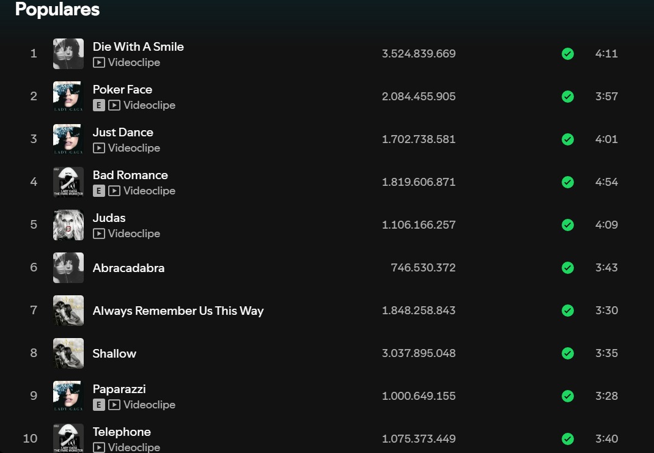Remove Just Dance from liked songs checkmark
This screenshot has height=453, width=654.
(x=568, y=139)
